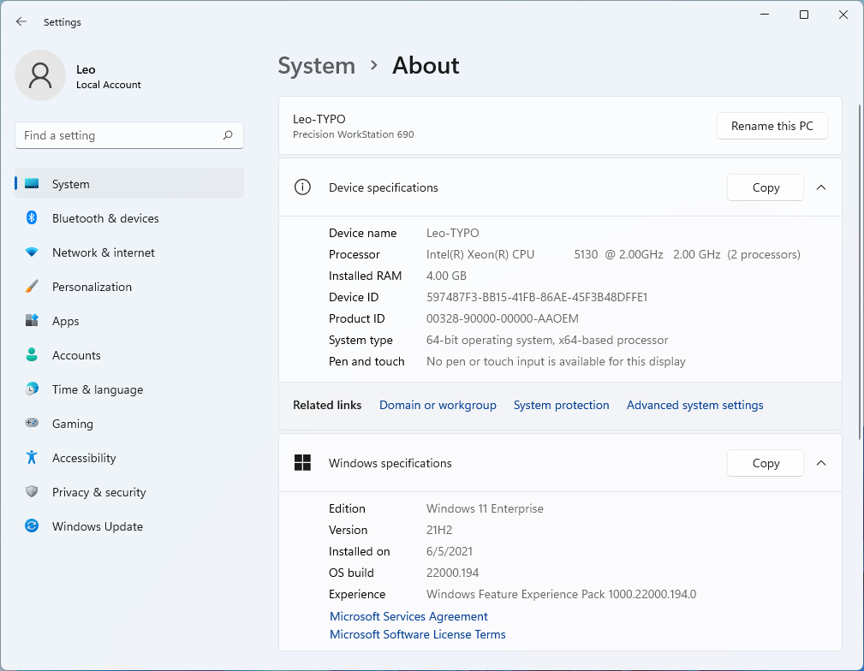Select Accessibility in the sidebar
Image resolution: width=864 pixels, height=671 pixels.
[x=129, y=457]
